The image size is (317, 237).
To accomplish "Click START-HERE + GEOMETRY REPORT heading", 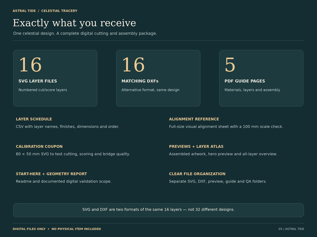I will [x=51, y=174].
